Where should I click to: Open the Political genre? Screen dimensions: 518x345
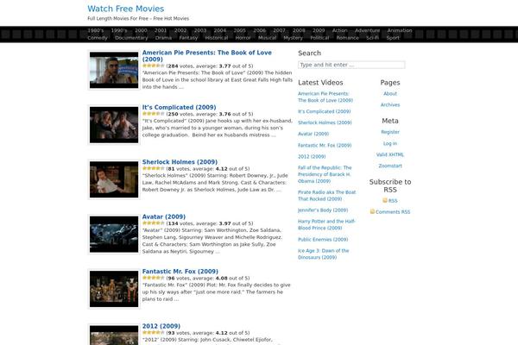(319, 38)
